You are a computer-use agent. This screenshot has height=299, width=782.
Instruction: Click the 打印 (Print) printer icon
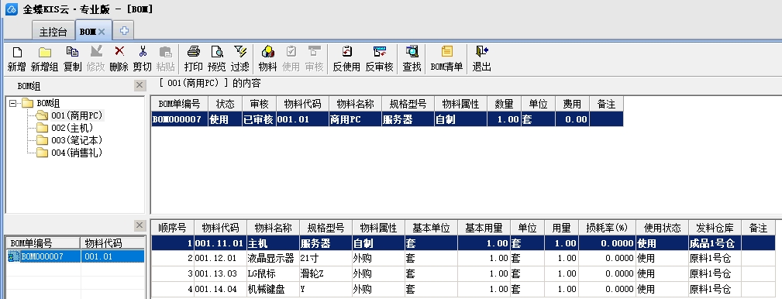[194, 52]
